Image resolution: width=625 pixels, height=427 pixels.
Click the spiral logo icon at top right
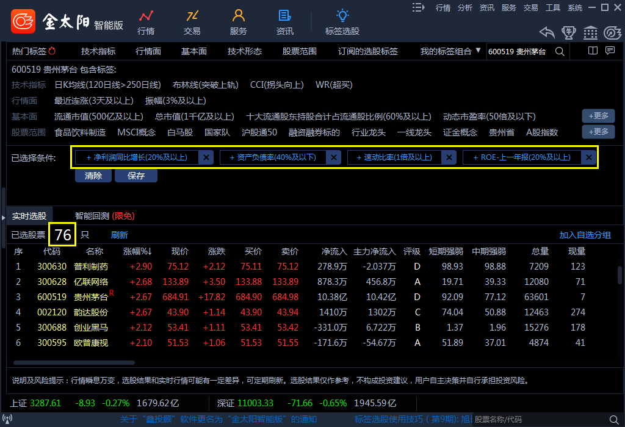612,33
